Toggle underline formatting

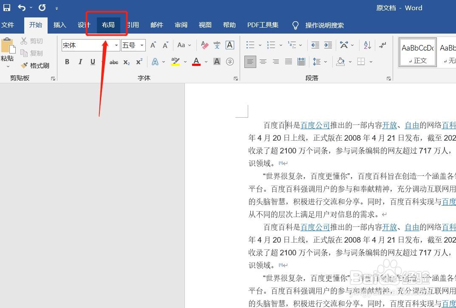pos(93,62)
